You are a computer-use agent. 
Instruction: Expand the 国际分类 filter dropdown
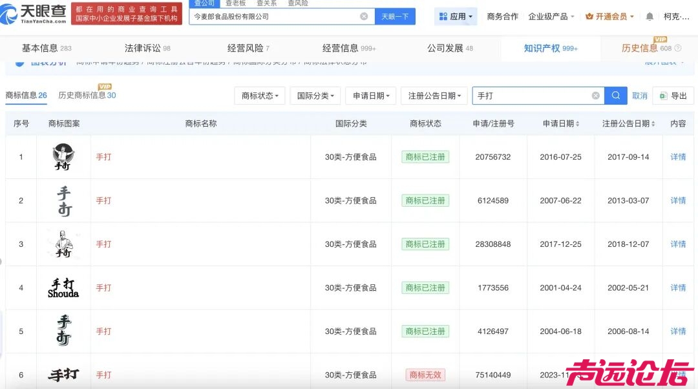[315, 96]
